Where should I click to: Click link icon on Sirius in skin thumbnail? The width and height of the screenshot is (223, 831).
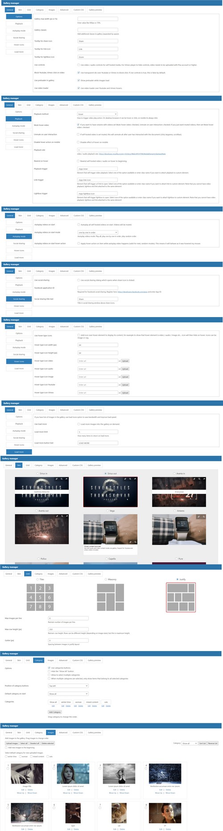coord(57,479)
